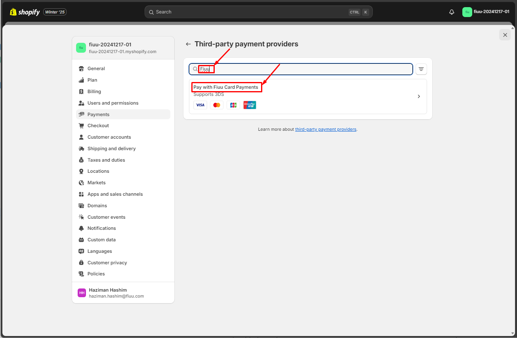The height and width of the screenshot is (338, 517).
Task: Select Payments in the sidebar
Action: point(123,115)
